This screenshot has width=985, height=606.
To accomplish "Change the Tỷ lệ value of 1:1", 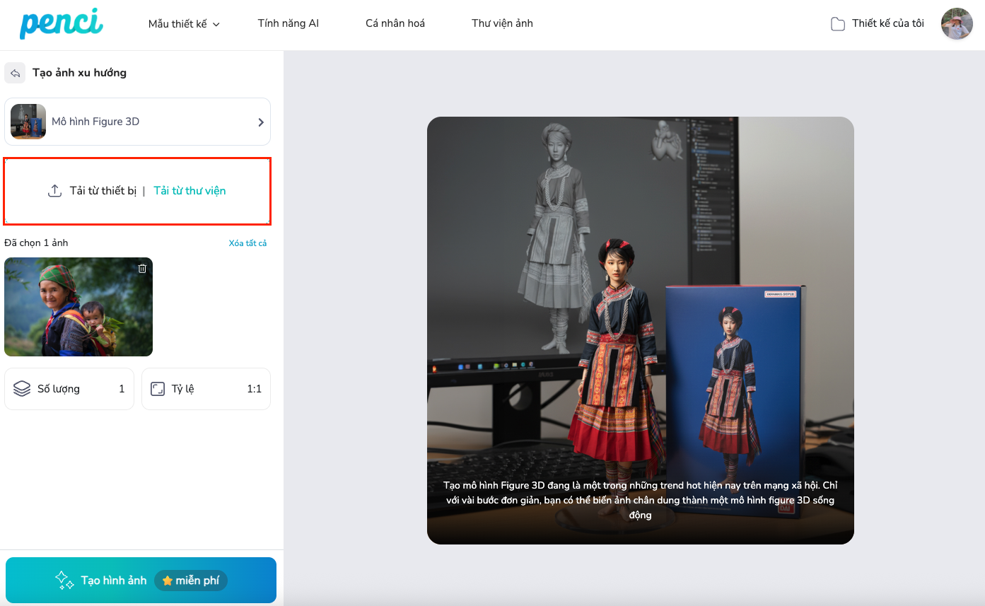I will pos(254,389).
